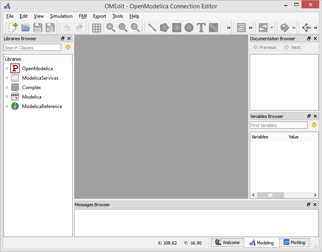The image size is (322, 252).
Task: Select the Line drawing tool
Action: [152, 28]
